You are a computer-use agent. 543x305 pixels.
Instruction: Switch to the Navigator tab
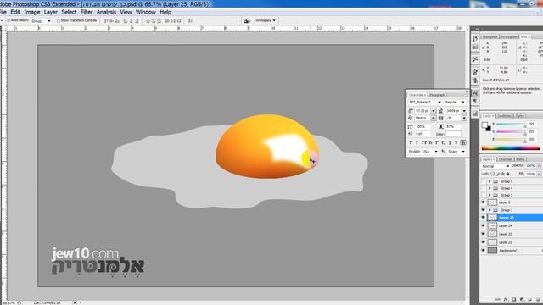(490, 36)
